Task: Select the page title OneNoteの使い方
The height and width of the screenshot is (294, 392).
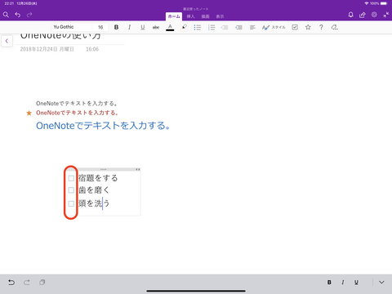Action: (60, 36)
